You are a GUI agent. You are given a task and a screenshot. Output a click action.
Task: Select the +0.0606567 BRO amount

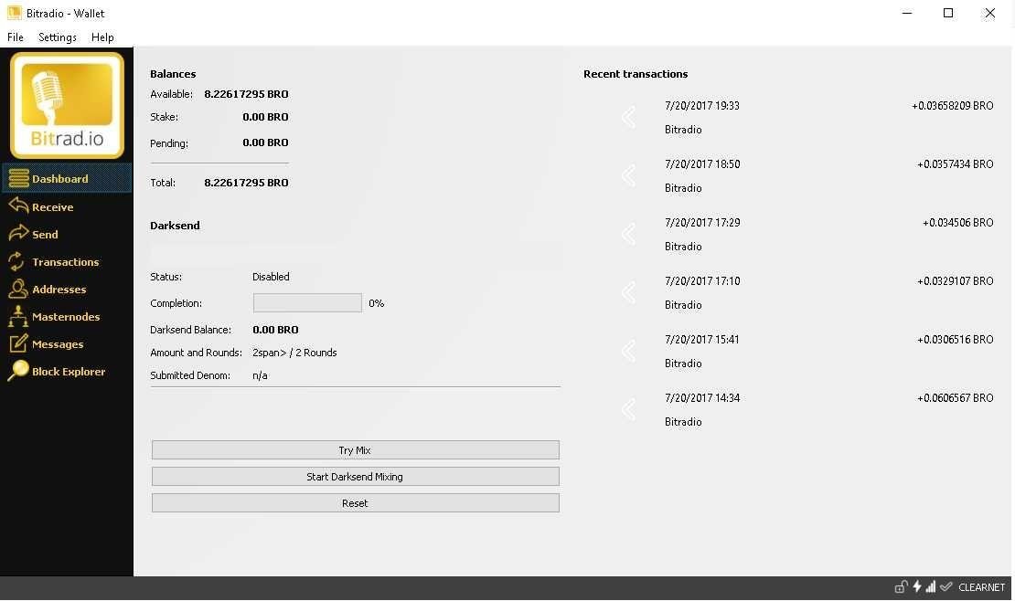[x=955, y=398]
